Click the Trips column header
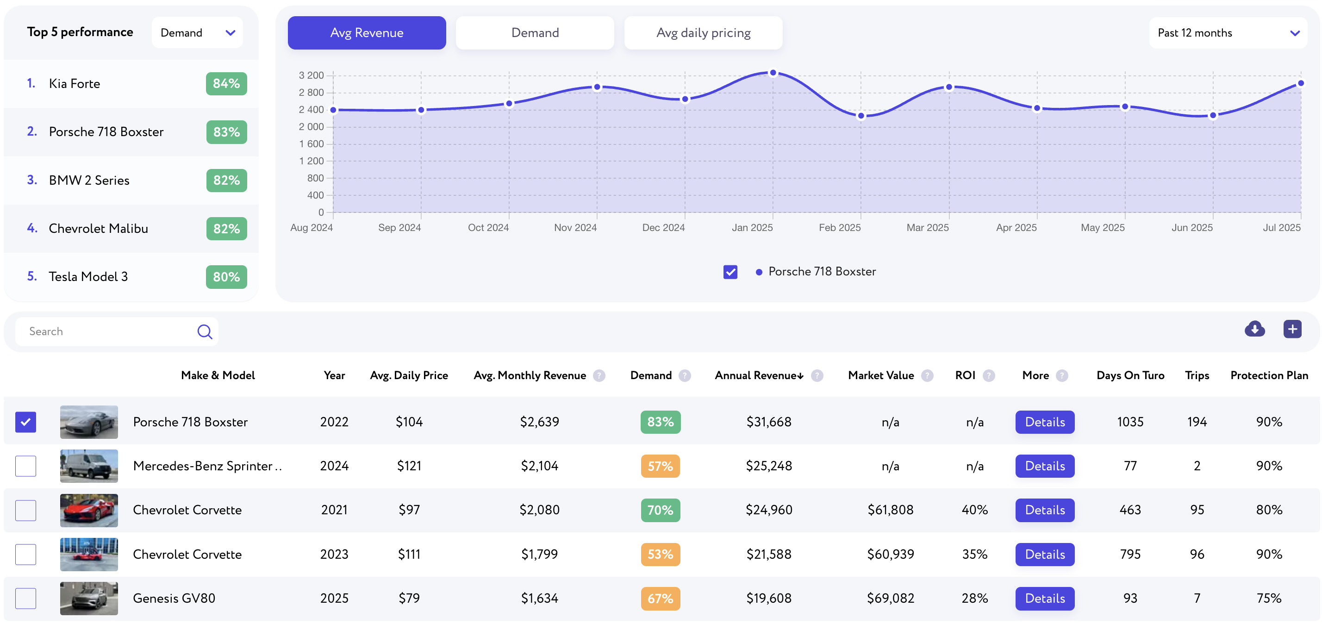Viewport: 1322px width, 624px height. click(x=1197, y=375)
